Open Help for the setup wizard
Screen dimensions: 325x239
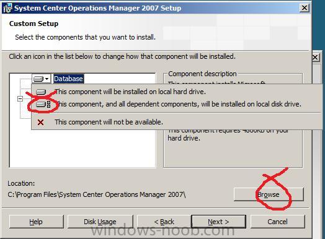[36, 222]
